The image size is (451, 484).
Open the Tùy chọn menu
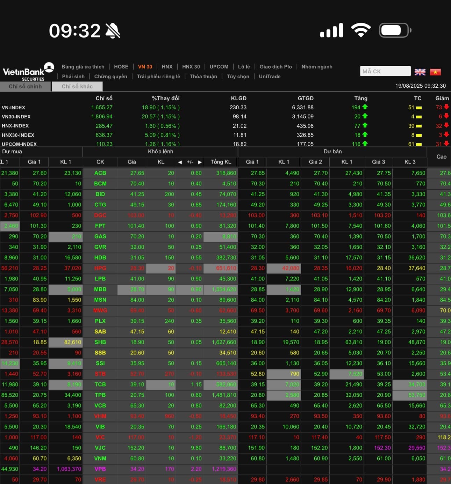238,76
